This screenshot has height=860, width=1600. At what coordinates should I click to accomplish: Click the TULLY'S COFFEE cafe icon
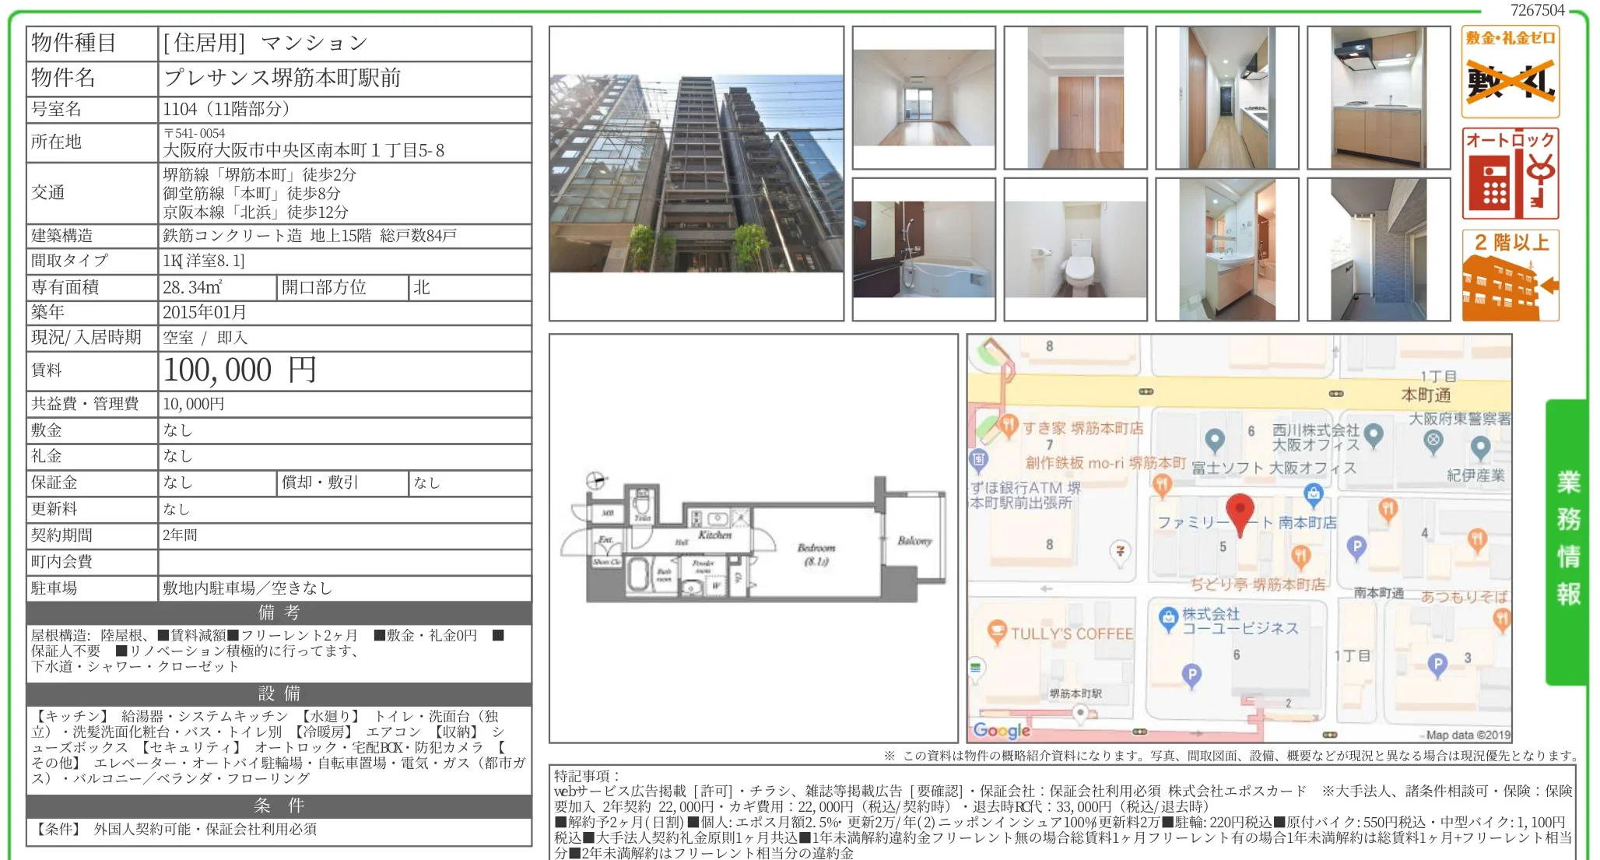pyautogui.click(x=998, y=632)
